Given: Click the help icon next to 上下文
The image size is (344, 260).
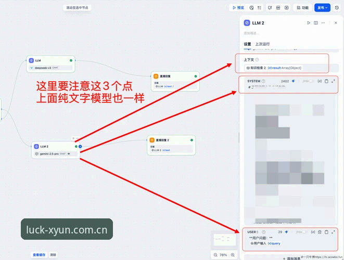Looking at the screenshot, I should pyautogui.click(x=257, y=60).
